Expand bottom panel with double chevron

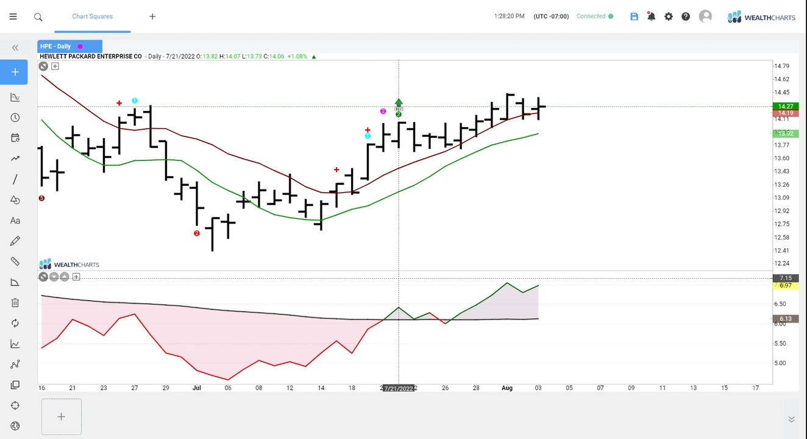(791, 419)
